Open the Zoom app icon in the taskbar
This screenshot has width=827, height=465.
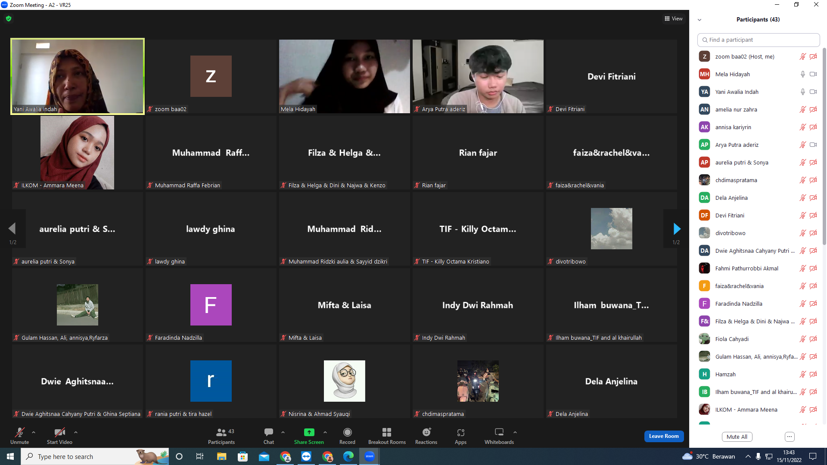coord(370,456)
